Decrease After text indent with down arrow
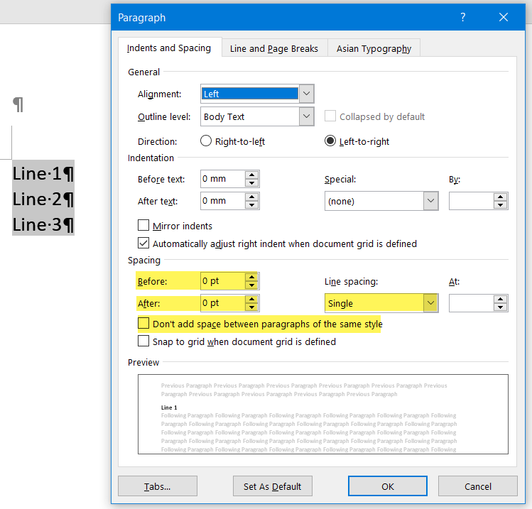The height and width of the screenshot is (509, 532). (x=251, y=205)
